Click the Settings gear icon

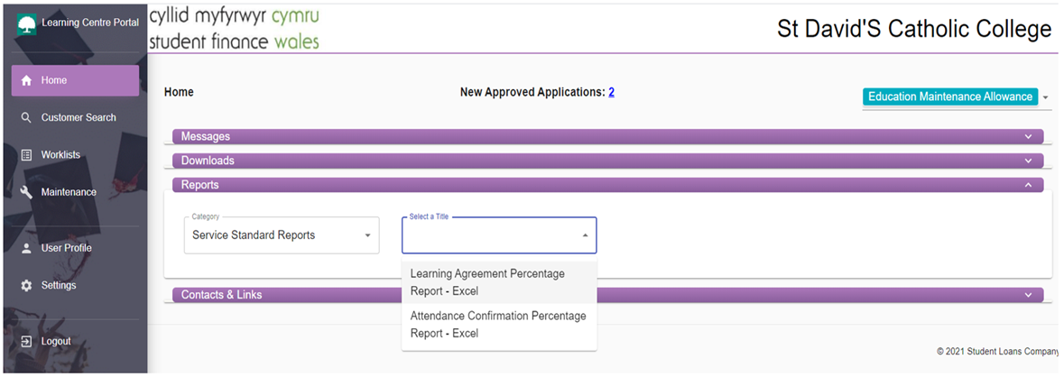[26, 286]
